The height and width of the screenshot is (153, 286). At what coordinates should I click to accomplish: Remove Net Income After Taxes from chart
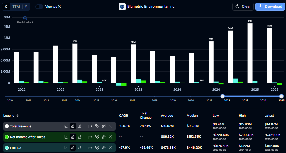click(x=110, y=137)
